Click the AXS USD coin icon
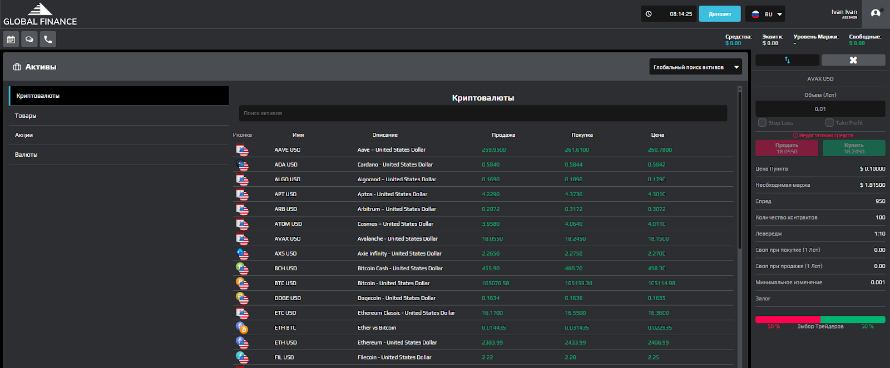890x368 pixels. pyautogui.click(x=242, y=254)
